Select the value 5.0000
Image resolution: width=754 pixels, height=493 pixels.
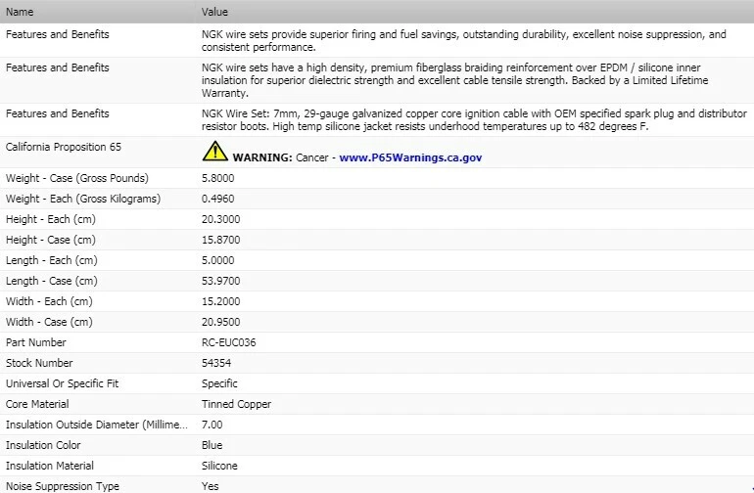click(217, 260)
